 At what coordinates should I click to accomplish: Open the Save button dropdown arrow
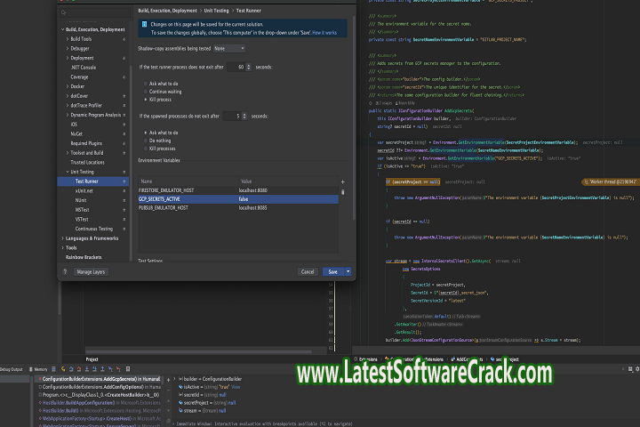coord(348,271)
